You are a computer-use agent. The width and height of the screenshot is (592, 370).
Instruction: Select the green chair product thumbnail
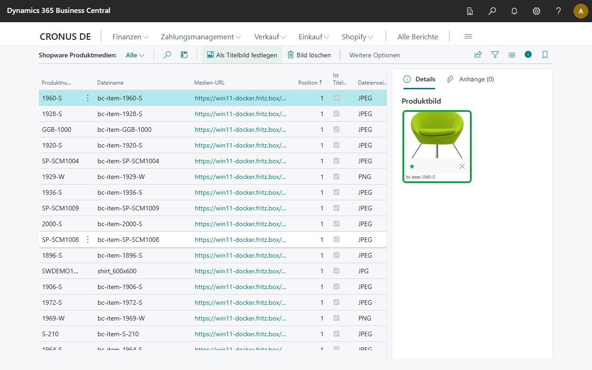click(437, 147)
